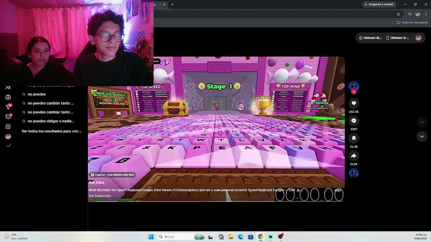The height and width of the screenshot is (242, 431).
Task: Open the Chrome profile avatar
Action: (x=418, y=14)
